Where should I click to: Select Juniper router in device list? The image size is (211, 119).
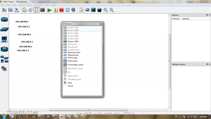[x=82, y=50]
